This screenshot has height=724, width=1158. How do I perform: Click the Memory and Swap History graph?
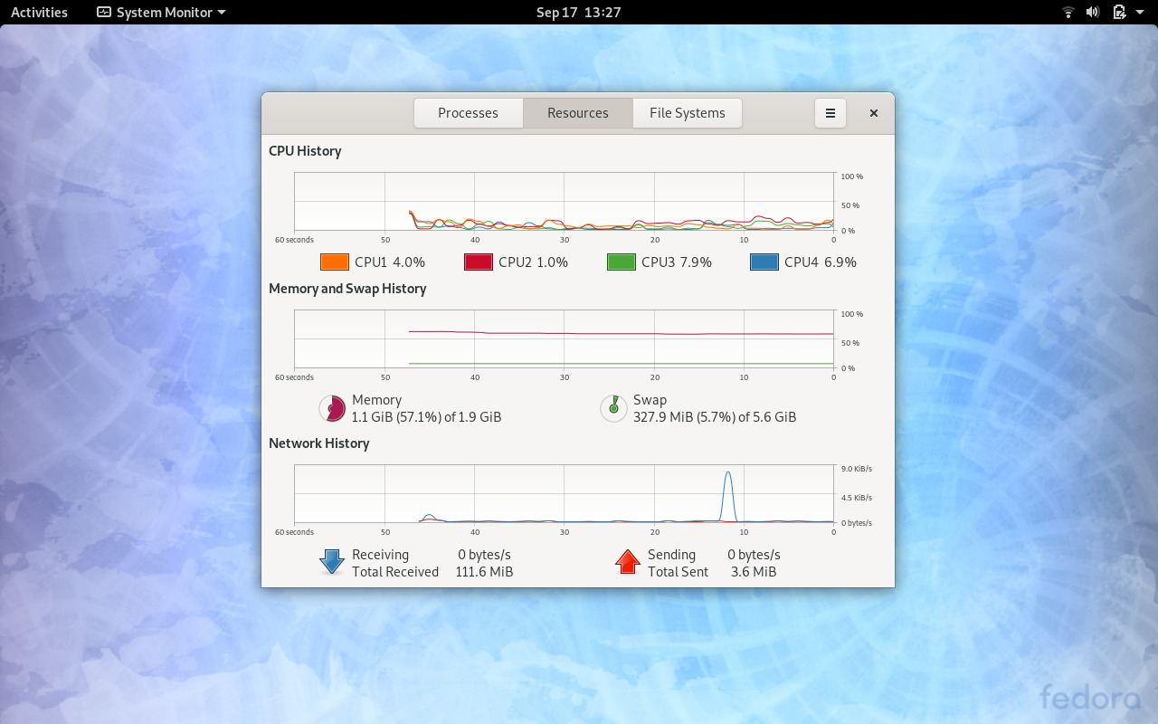tap(564, 339)
